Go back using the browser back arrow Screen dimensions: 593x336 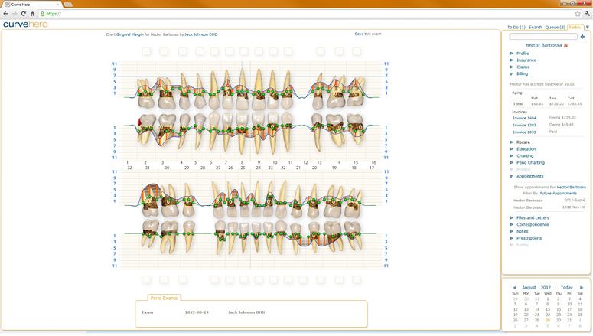coord(5,14)
